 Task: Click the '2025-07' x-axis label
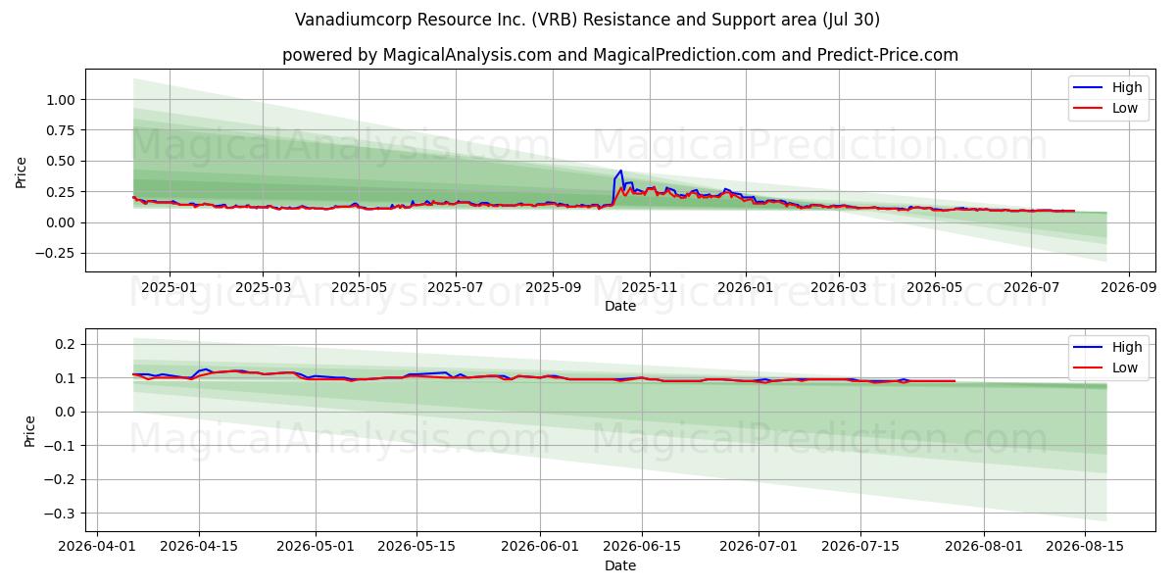[455, 287]
